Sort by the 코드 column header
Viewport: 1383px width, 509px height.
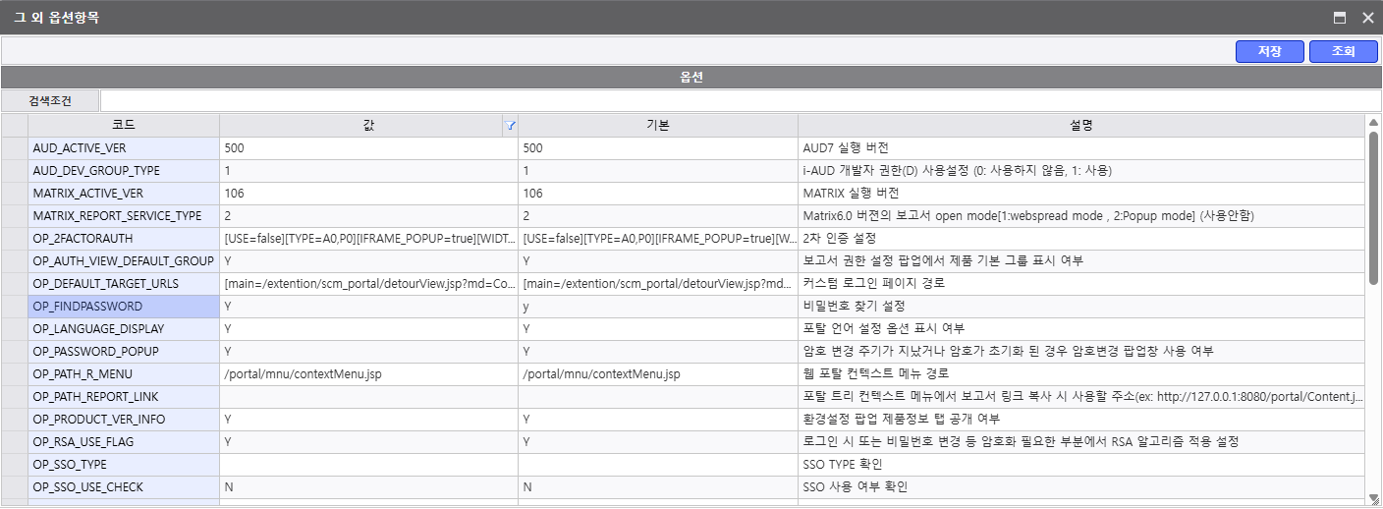pos(124,126)
